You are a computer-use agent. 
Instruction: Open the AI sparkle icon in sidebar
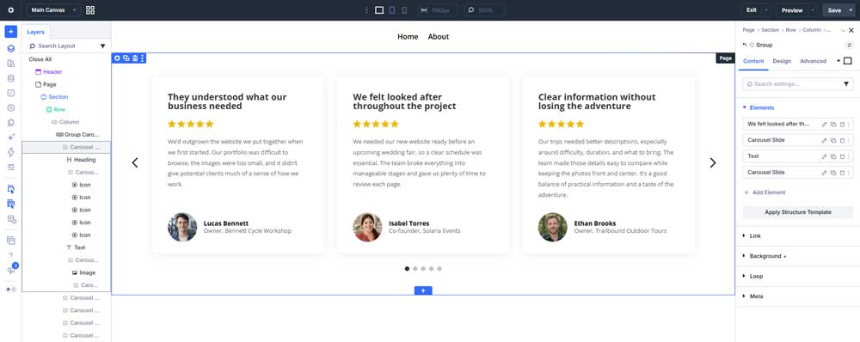pos(11,137)
